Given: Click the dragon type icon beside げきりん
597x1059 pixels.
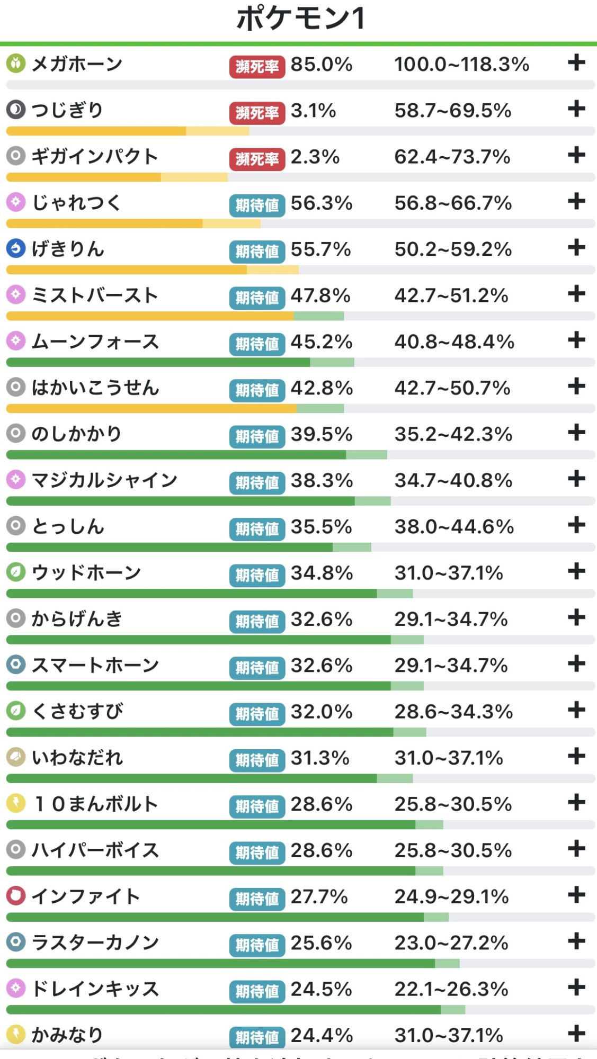Looking at the screenshot, I should (x=16, y=248).
